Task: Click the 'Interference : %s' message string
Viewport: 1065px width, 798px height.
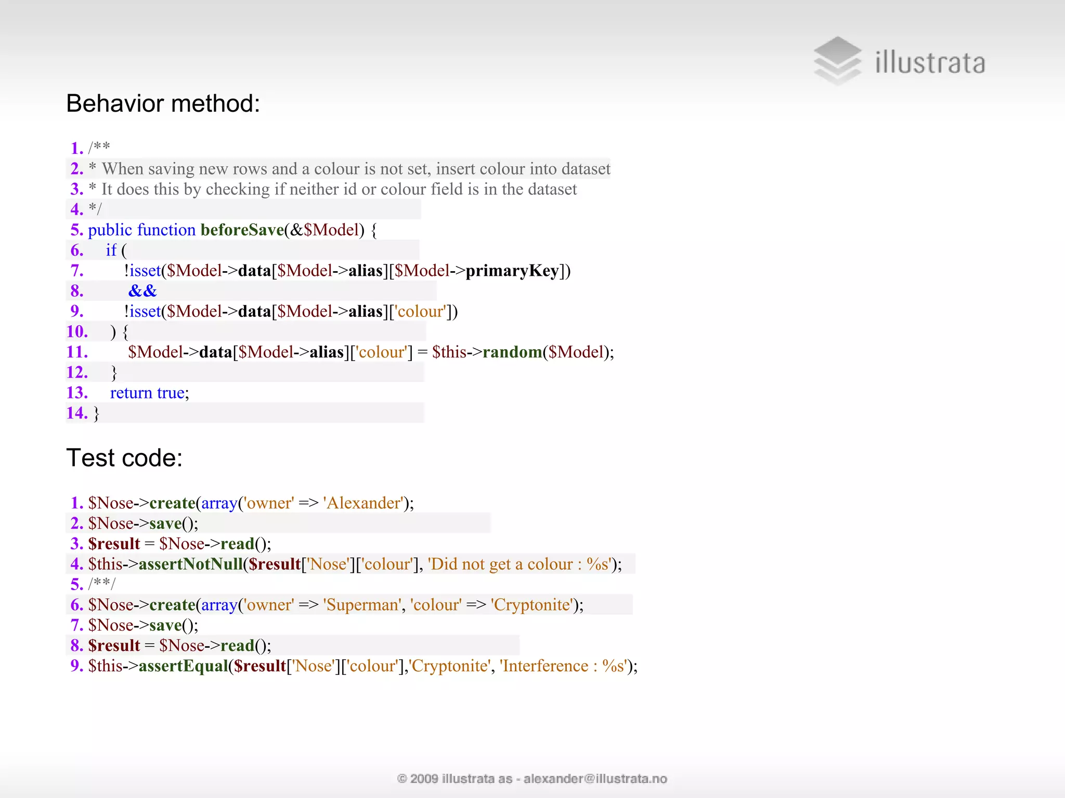Action: (562, 666)
